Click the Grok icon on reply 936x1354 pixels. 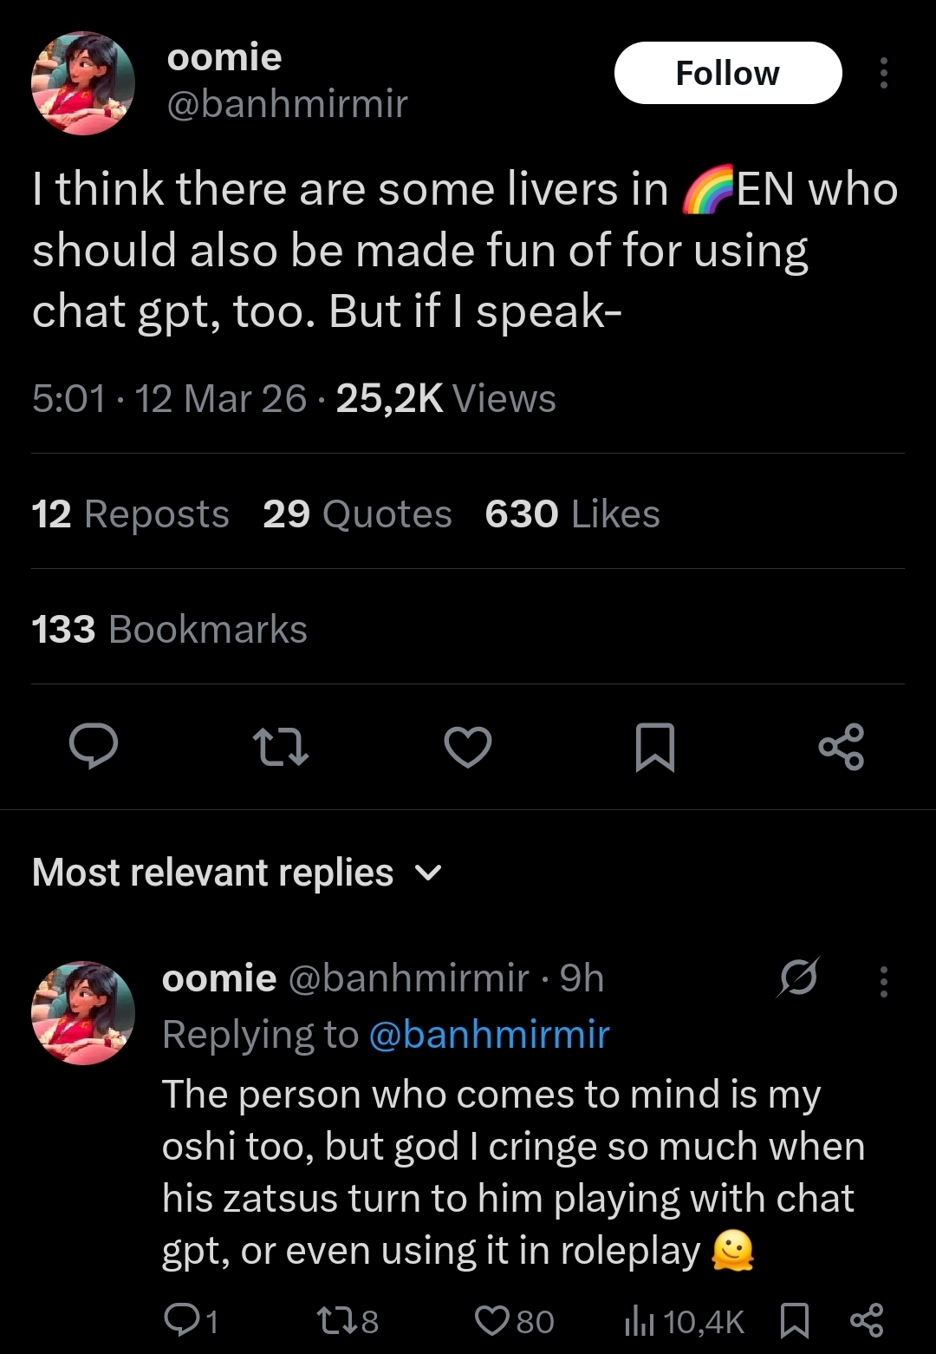pyautogui.click(x=798, y=978)
